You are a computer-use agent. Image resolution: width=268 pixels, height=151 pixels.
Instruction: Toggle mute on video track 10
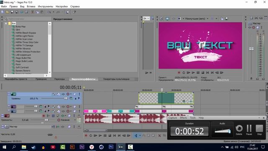click(x=75, y=94)
